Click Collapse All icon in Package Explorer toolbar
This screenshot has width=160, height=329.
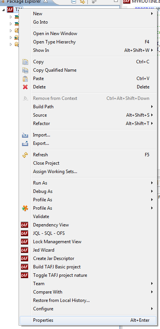[74, 2]
